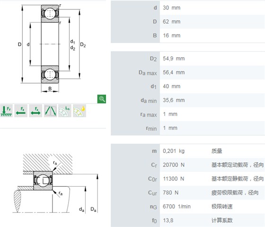Click the 疲劳极限载荷，径向 description
The width and height of the screenshot is (265, 227).
(235, 192)
